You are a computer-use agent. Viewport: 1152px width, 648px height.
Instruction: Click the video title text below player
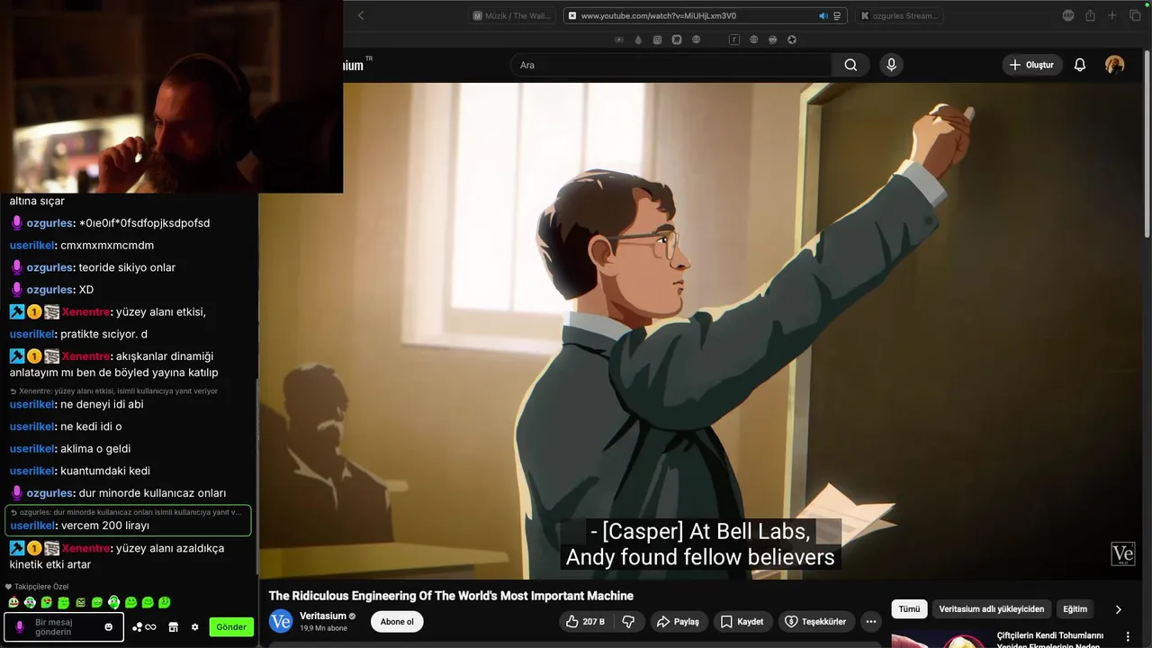click(x=451, y=596)
